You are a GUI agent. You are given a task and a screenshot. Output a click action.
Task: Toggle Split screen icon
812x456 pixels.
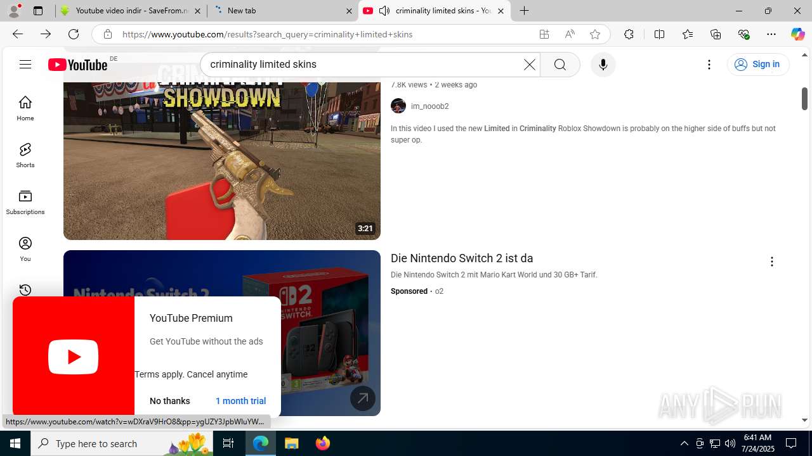(659, 34)
